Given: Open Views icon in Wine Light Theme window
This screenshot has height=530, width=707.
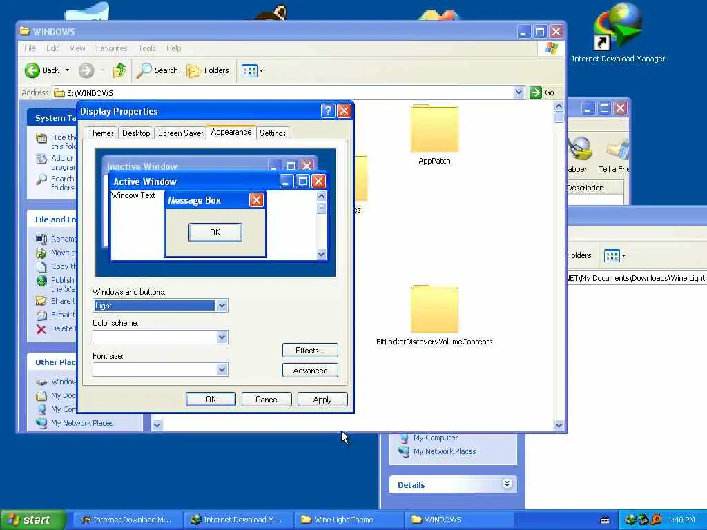Looking at the screenshot, I should coord(612,255).
